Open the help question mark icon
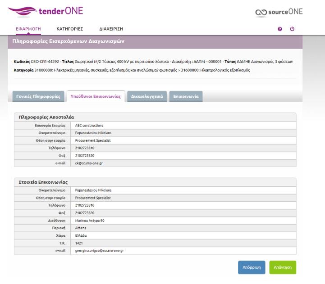Screen dimensions: 325x284 (280, 29)
